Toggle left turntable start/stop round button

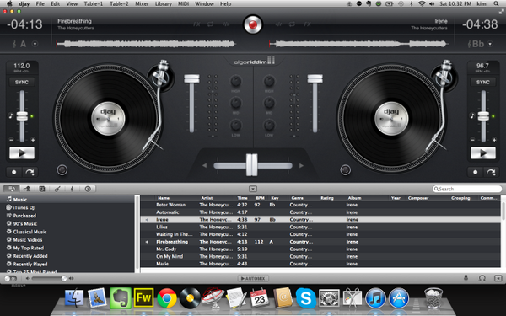62,169
